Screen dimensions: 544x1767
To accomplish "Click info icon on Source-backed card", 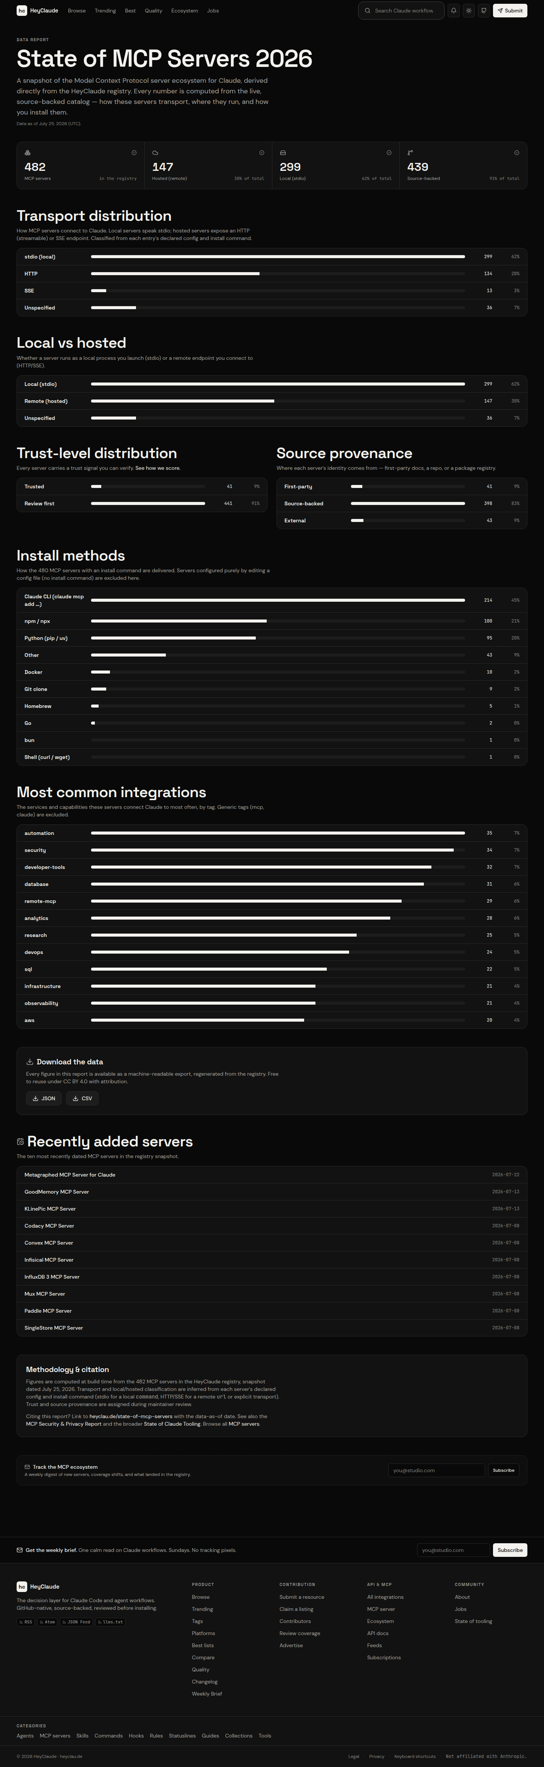I will point(516,153).
